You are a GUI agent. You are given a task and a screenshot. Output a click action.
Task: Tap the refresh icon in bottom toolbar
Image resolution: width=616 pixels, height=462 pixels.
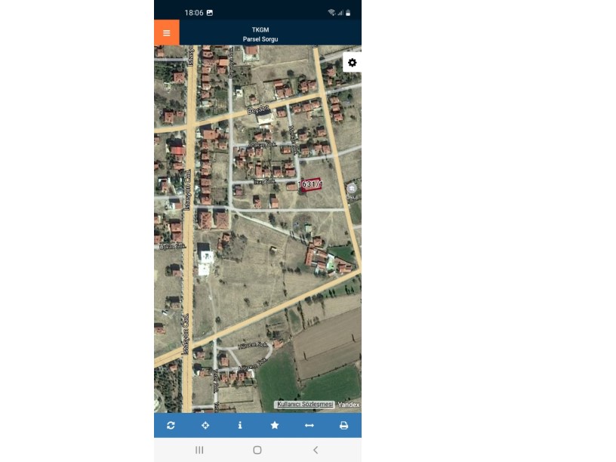[x=171, y=425]
